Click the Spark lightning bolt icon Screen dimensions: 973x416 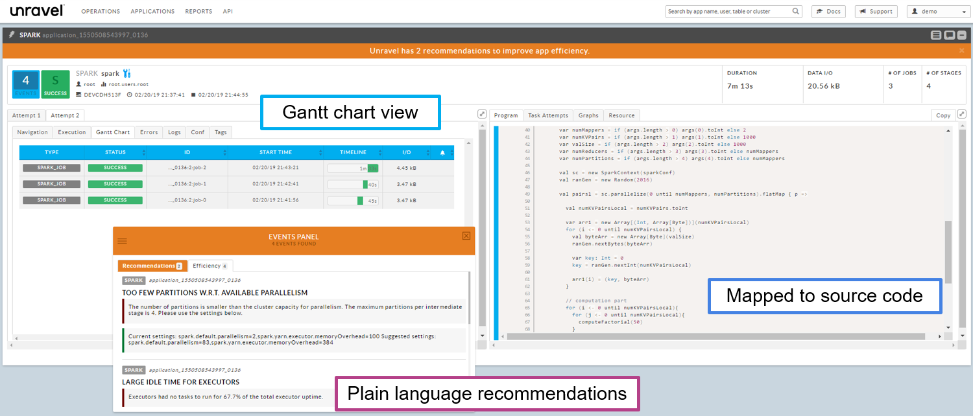click(12, 34)
